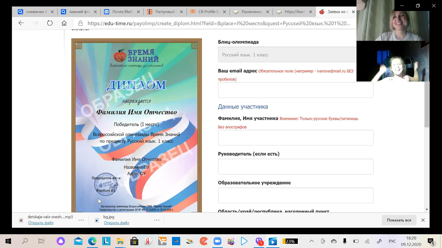Open Zoom from the taskbar
Screen dimensions: 442x248
click(x=217, y=241)
